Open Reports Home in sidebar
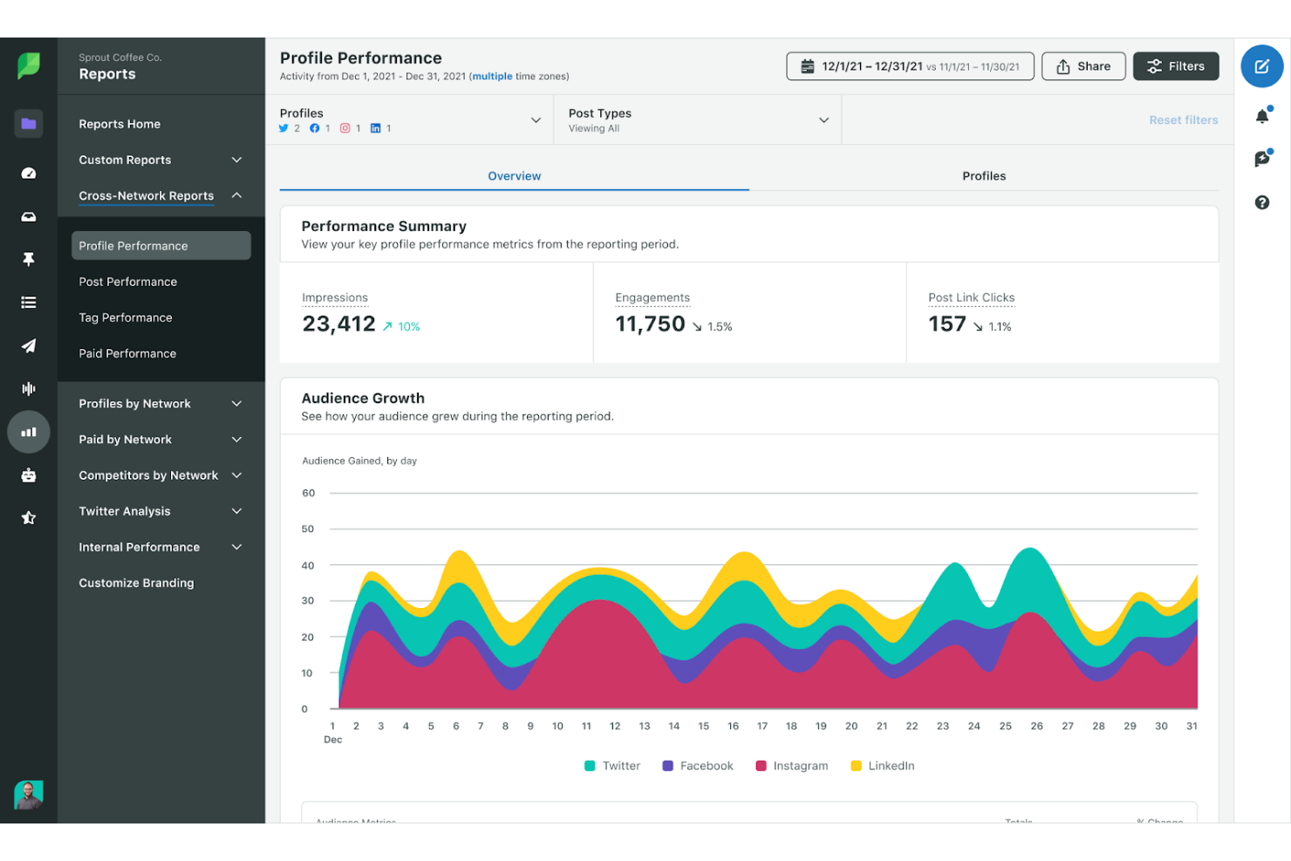The width and height of the screenshot is (1291, 861). coord(120,124)
